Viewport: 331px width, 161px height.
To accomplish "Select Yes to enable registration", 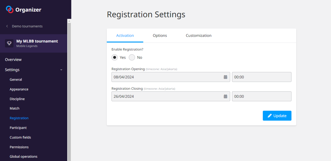I will point(115,58).
